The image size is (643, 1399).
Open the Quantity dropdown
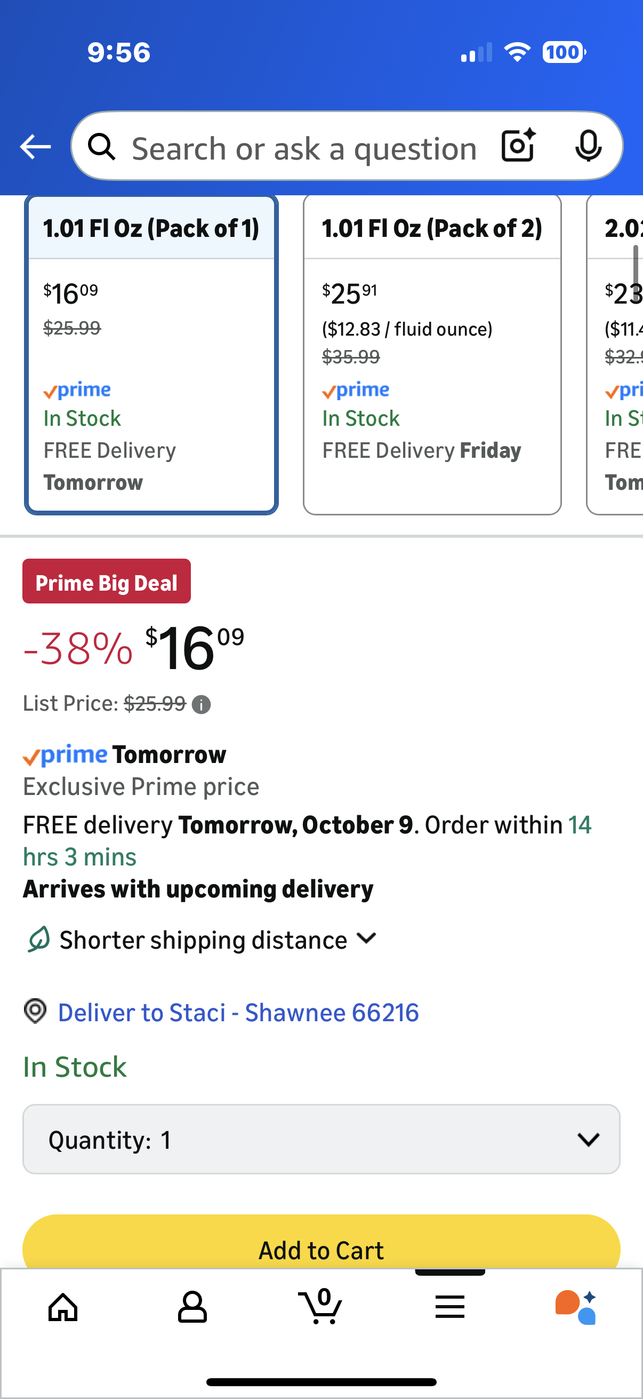[x=321, y=1139]
